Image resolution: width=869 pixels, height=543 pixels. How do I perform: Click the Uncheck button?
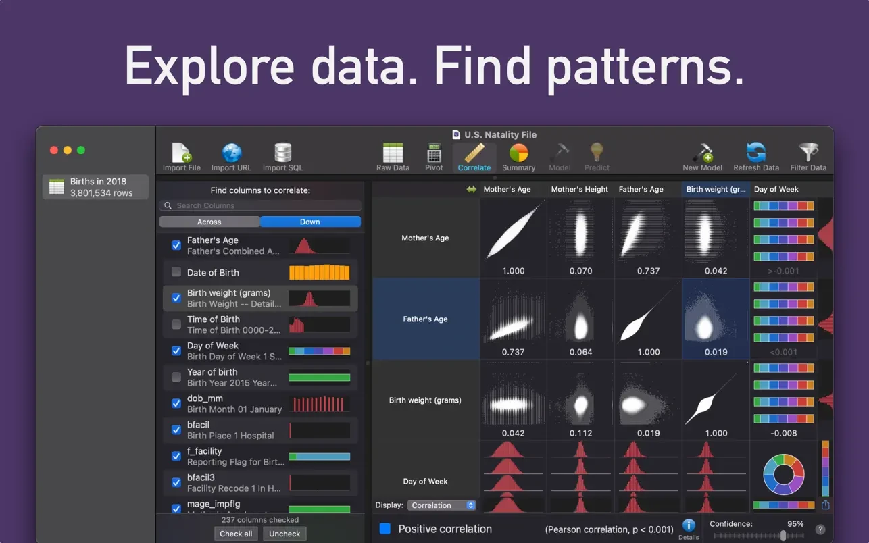coord(284,534)
